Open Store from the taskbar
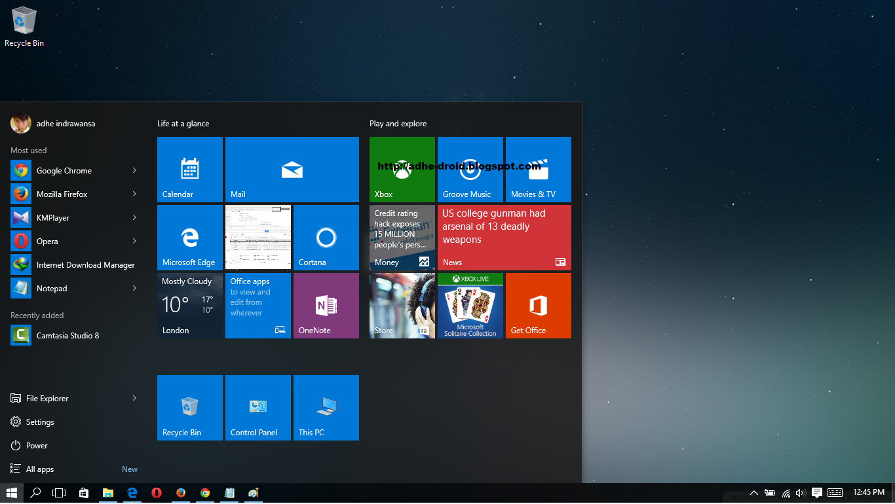Image resolution: width=895 pixels, height=504 pixels. pos(84,493)
